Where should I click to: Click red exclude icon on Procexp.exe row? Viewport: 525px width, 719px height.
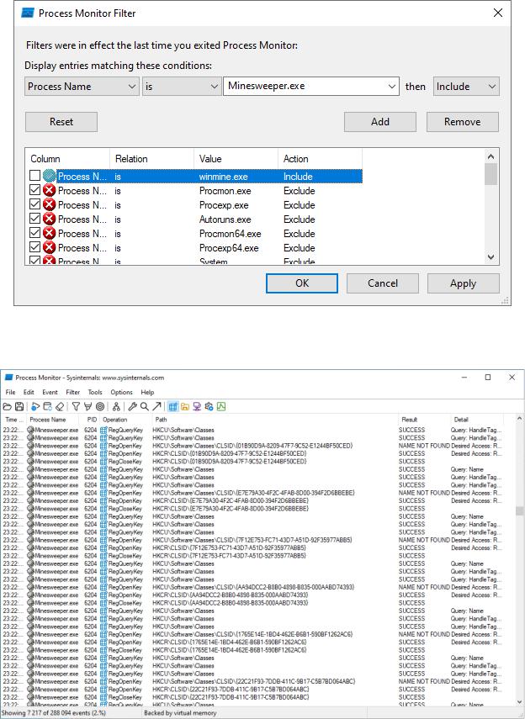coord(49,204)
